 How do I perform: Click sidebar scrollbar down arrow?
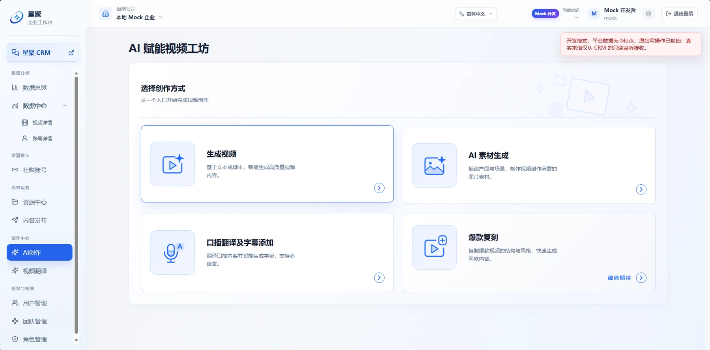(x=76, y=341)
